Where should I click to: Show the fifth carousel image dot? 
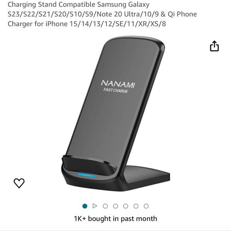pos(126,206)
